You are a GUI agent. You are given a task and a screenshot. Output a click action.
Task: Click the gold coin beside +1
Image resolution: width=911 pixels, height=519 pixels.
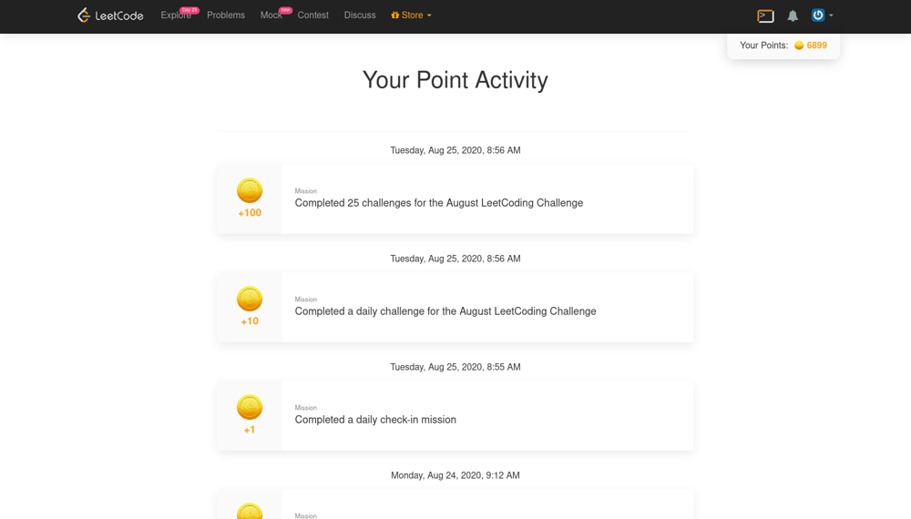tap(250, 407)
